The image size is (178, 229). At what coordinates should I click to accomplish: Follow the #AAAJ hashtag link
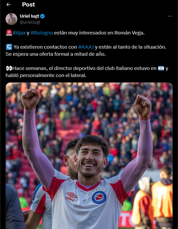coord(86,47)
